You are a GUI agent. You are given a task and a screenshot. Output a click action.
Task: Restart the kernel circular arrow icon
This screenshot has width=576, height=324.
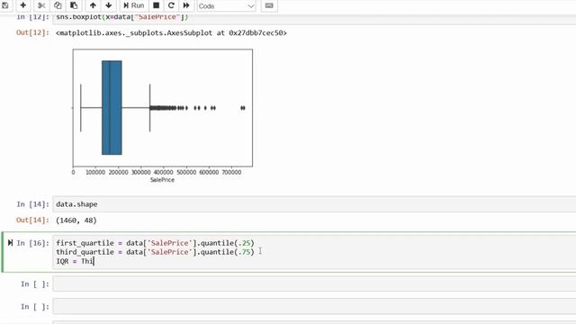coord(171,5)
